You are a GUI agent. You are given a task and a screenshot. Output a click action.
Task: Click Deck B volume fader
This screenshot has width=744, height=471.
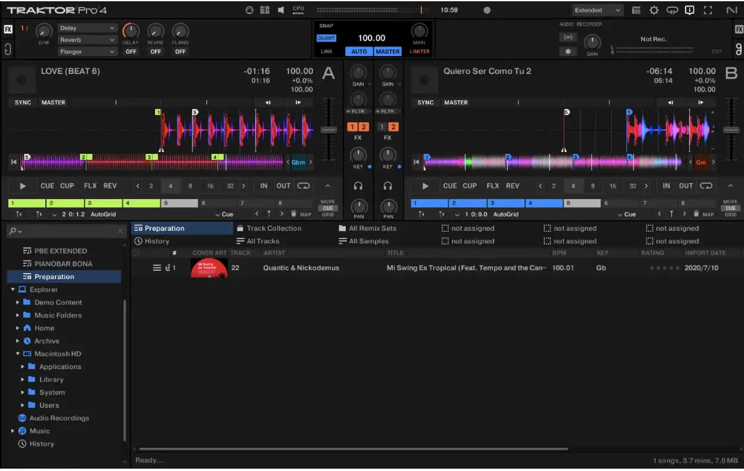(x=731, y=130)
